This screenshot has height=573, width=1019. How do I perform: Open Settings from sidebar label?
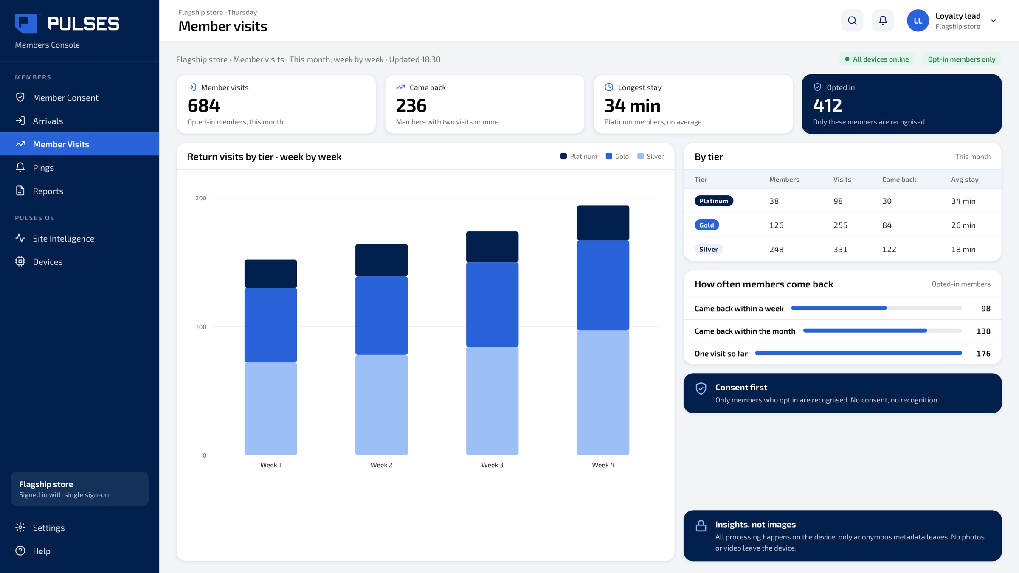point(49,528)
